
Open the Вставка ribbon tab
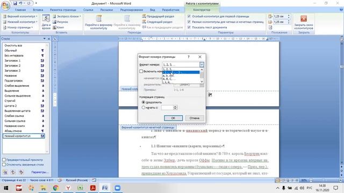pos(38,10)
